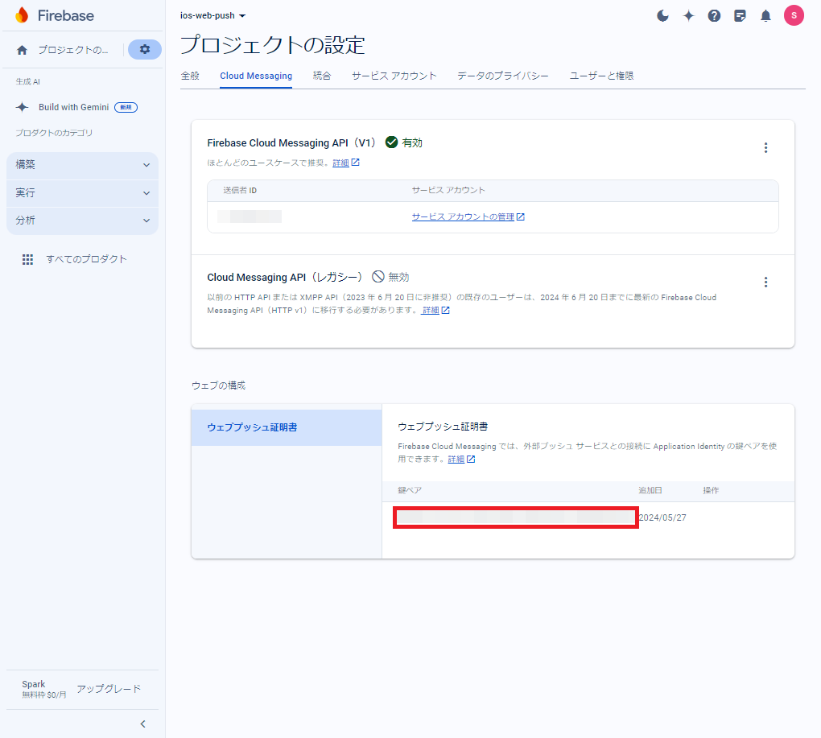Collapse the sidebar with the chevron icon
The image size is (821, 738).
[x=142, y=724]
